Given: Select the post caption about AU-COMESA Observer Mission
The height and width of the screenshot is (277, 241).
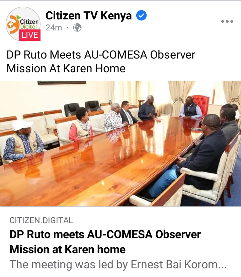Looking at the screenshot, I should (x=101, y=62).
